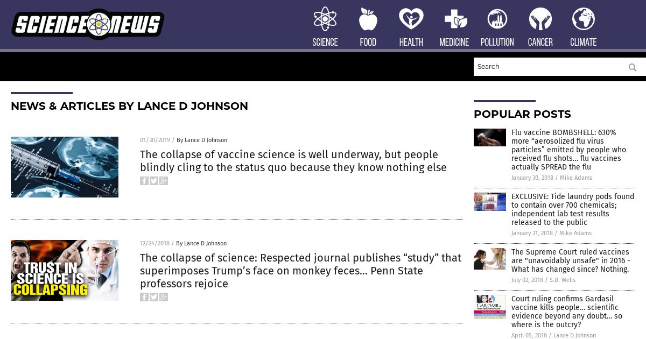Click the search magnifier icon
The image size is (646, 339).
point(633,67)
